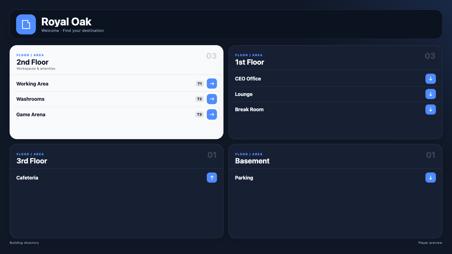The height and width of the screenshot is (254, 452).
Task: Click the up arrow for Cafeteria
Action: pyautogui.click(x=212, y=178)
